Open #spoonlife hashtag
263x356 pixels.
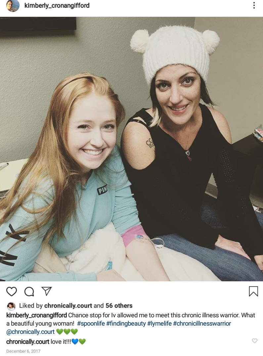pyautogui.click(x=91, y=324)
